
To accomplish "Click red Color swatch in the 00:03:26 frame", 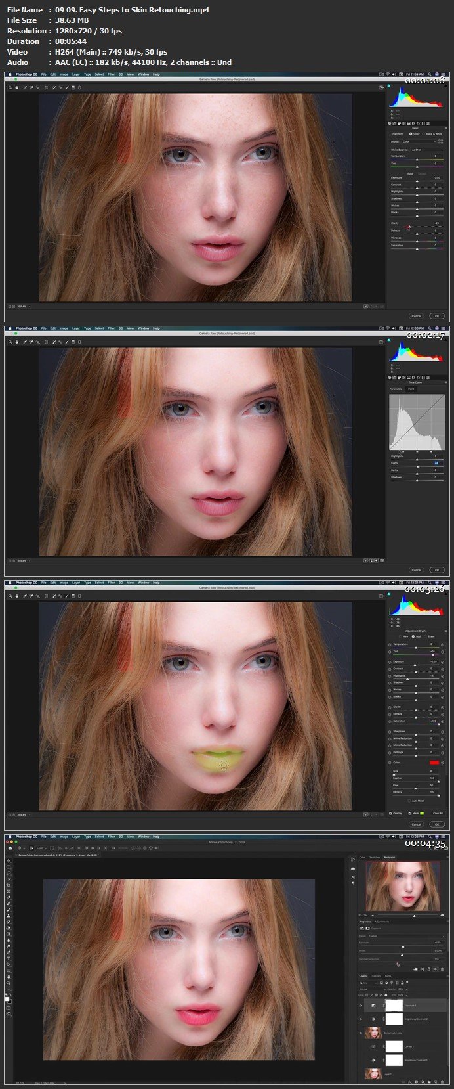I will pyautogui.click(x=434, y=763).
